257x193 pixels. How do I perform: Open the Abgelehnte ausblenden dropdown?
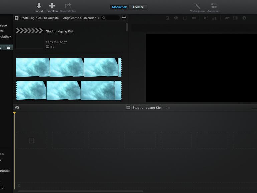point(81,18)
